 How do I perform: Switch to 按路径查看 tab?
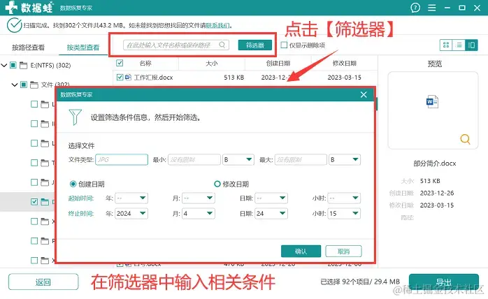coord(29,48)
